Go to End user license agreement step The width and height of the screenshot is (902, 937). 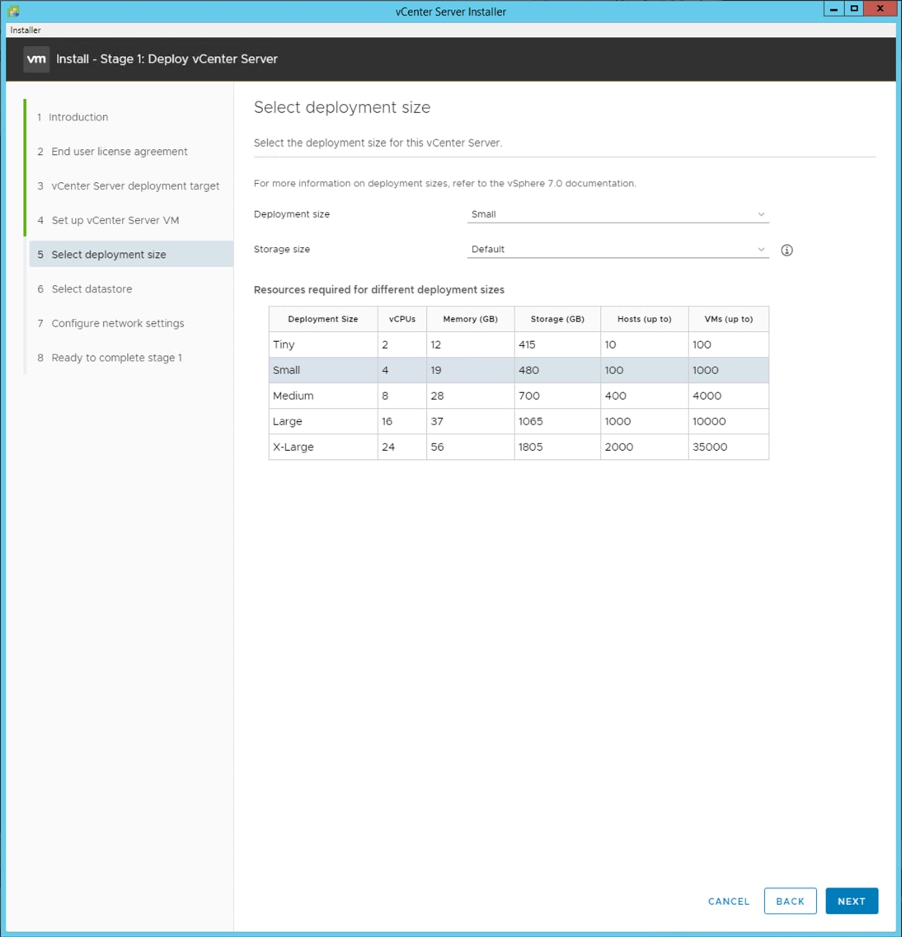pos(112,152)
